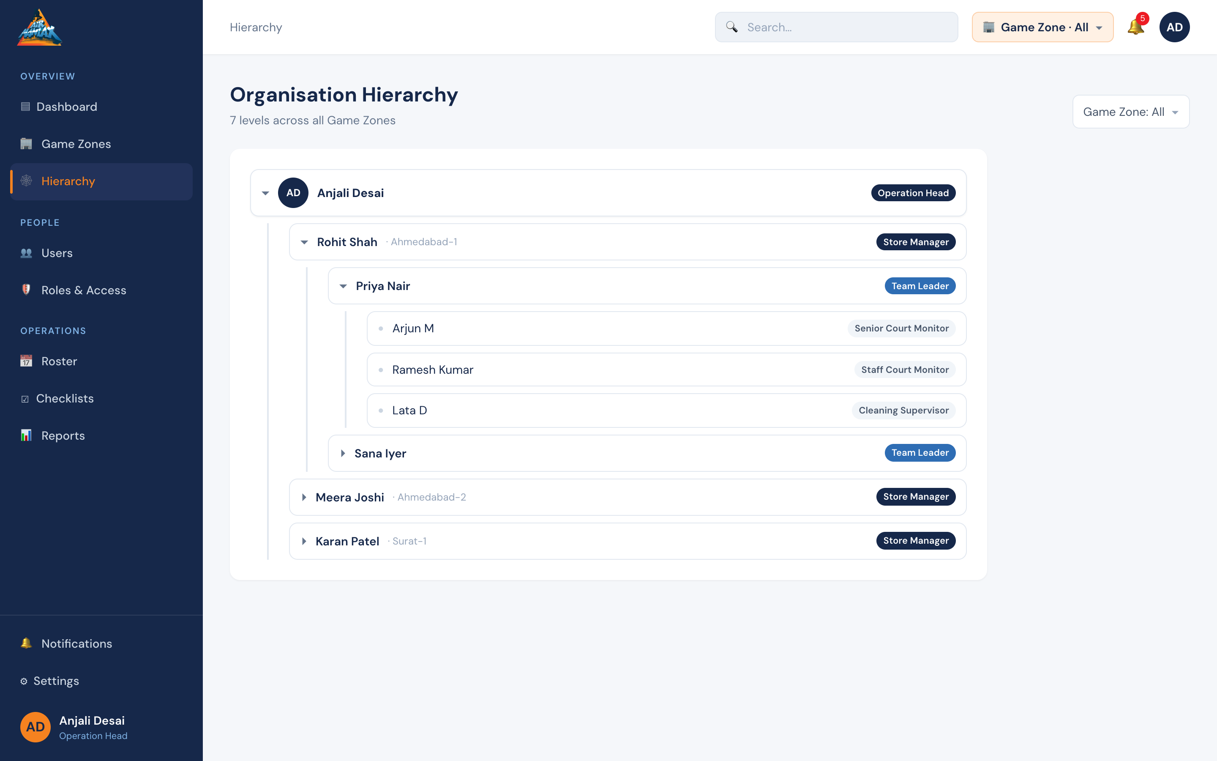
Task: Click the orange AD avatar in sidebar footer
Action: point(35,727)
